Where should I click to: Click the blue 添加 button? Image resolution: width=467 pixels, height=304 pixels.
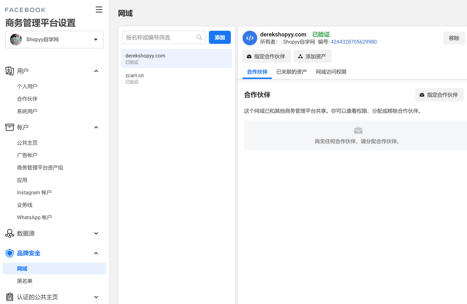pyautogui.click(x=220, y=38)
